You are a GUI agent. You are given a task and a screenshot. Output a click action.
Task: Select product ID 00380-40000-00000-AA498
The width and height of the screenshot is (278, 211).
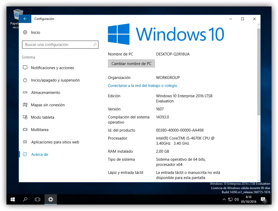[180, 130]
